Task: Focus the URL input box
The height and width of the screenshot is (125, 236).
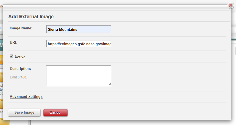Action: click(79, 44)
